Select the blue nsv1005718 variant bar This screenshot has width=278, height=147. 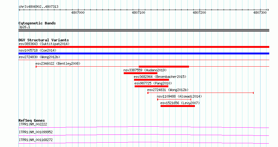(x=144, y=53)
